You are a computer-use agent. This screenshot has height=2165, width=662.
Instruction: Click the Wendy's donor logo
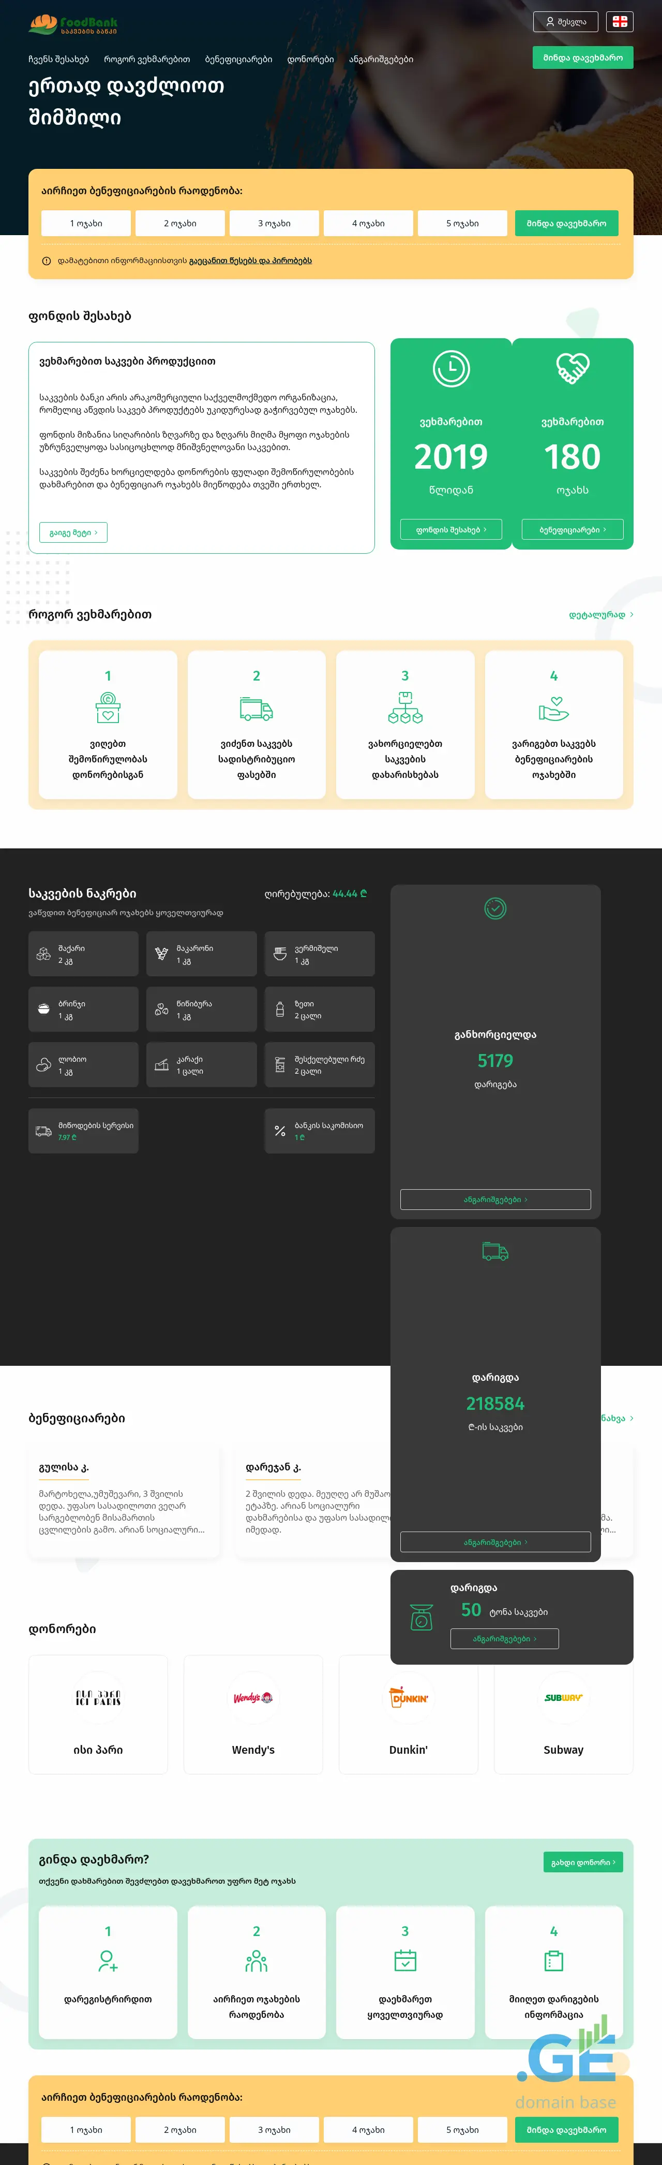pyautogui.click(x=252, y=1698)
